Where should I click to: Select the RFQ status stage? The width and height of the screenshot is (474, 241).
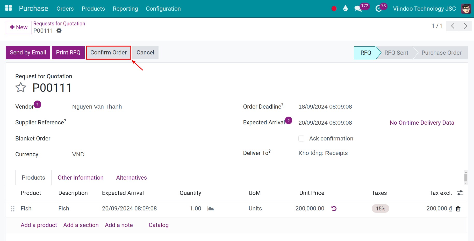pos(365,53)
